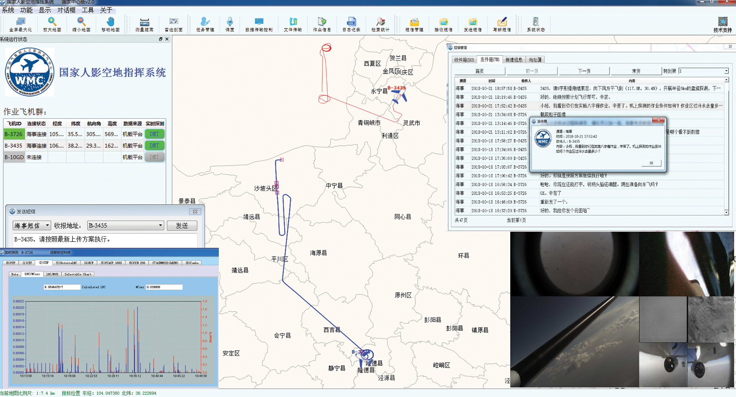The width and height of the screenshot is (736, 397).
Task: Click the message list scrollbar down arrow
Action: pyautogui.click(x=727, y=213)
